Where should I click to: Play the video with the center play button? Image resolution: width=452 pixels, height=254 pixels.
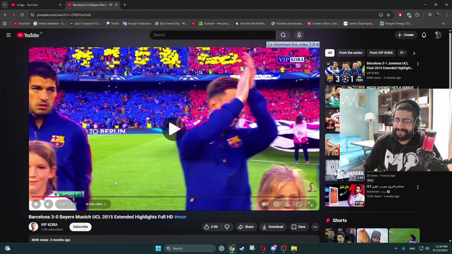[x=174, y=129]
